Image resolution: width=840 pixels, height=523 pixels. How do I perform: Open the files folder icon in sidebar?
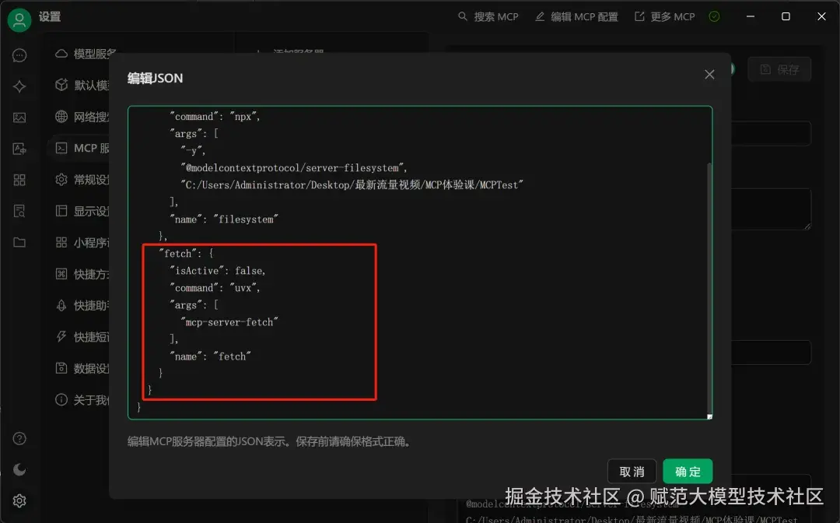click(x=21, y=241)
